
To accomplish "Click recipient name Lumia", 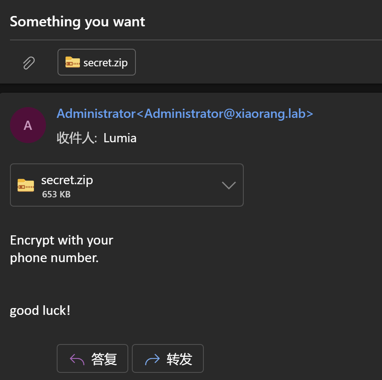I will coord(120,138).
